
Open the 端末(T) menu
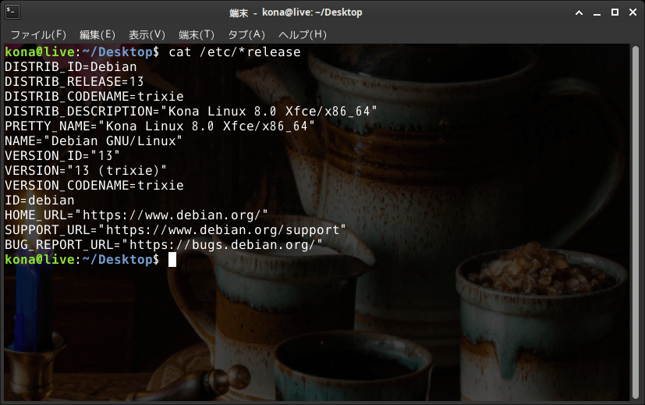tap(196, 34)
